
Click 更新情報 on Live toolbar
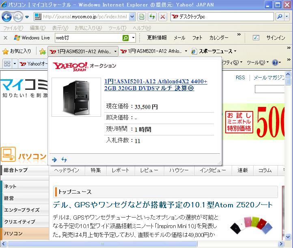[157, 38]
